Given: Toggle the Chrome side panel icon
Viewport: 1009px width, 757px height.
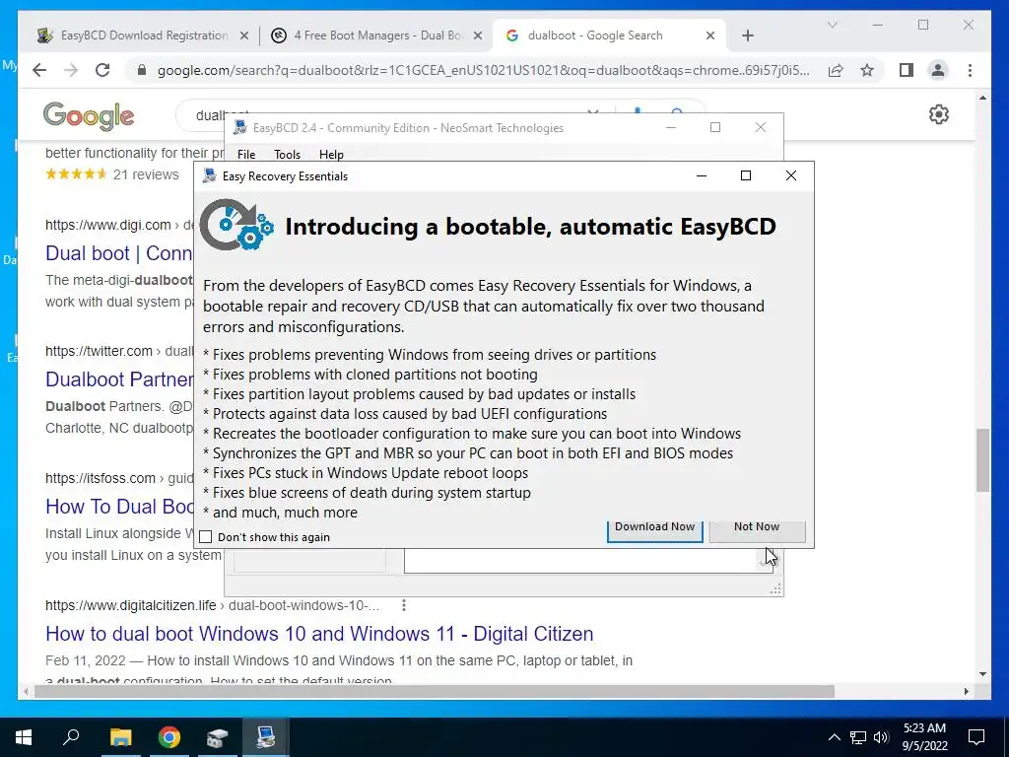Looking at the screenshot, I should click(907, 70).
